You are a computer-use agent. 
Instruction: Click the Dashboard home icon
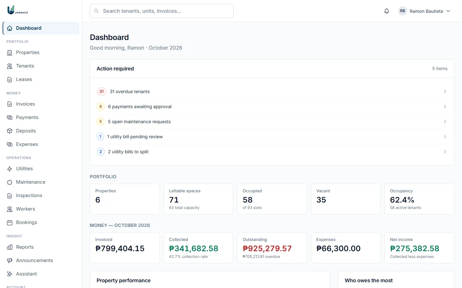tap(10, 28)
